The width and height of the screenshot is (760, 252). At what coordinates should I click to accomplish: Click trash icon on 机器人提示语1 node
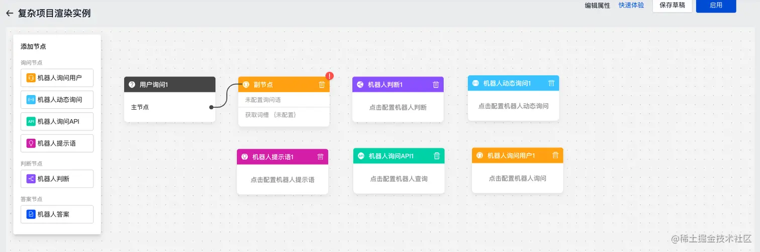tap(320, 157)
